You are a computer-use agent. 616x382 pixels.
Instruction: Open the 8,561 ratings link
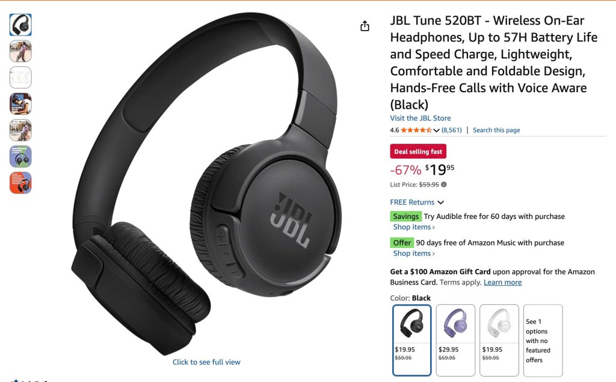(x=451, y=130)
